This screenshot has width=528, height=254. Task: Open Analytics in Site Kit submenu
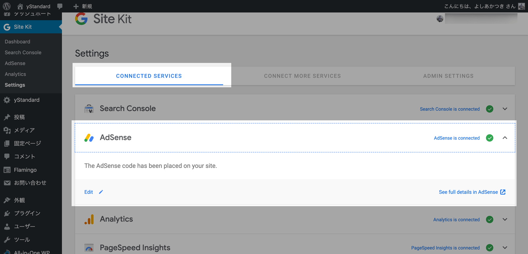(x=15, y=74)
